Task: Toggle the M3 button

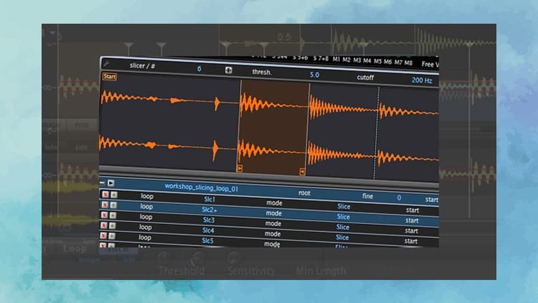Action: point(357,60)
